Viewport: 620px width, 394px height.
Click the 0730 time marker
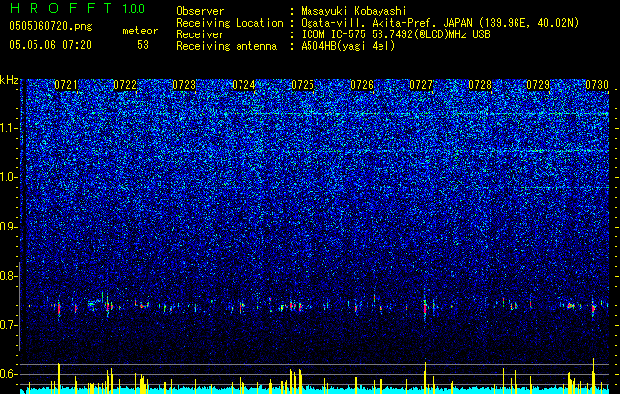597,85
